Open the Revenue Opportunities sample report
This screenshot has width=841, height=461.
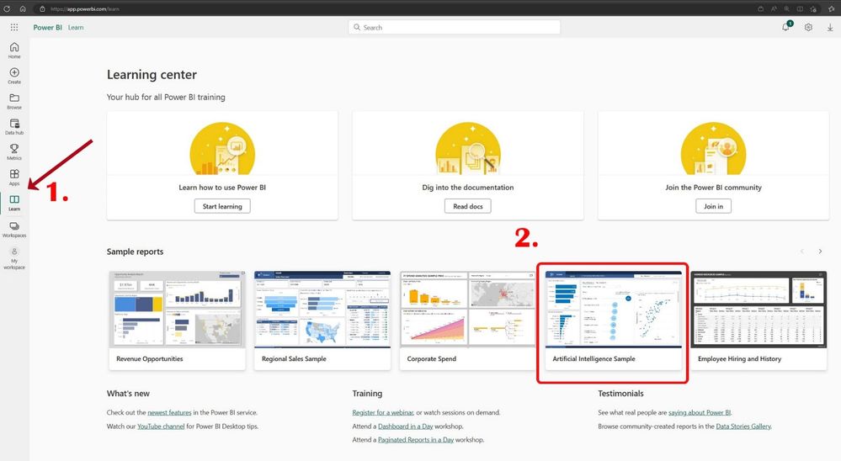tap(177, 321)
